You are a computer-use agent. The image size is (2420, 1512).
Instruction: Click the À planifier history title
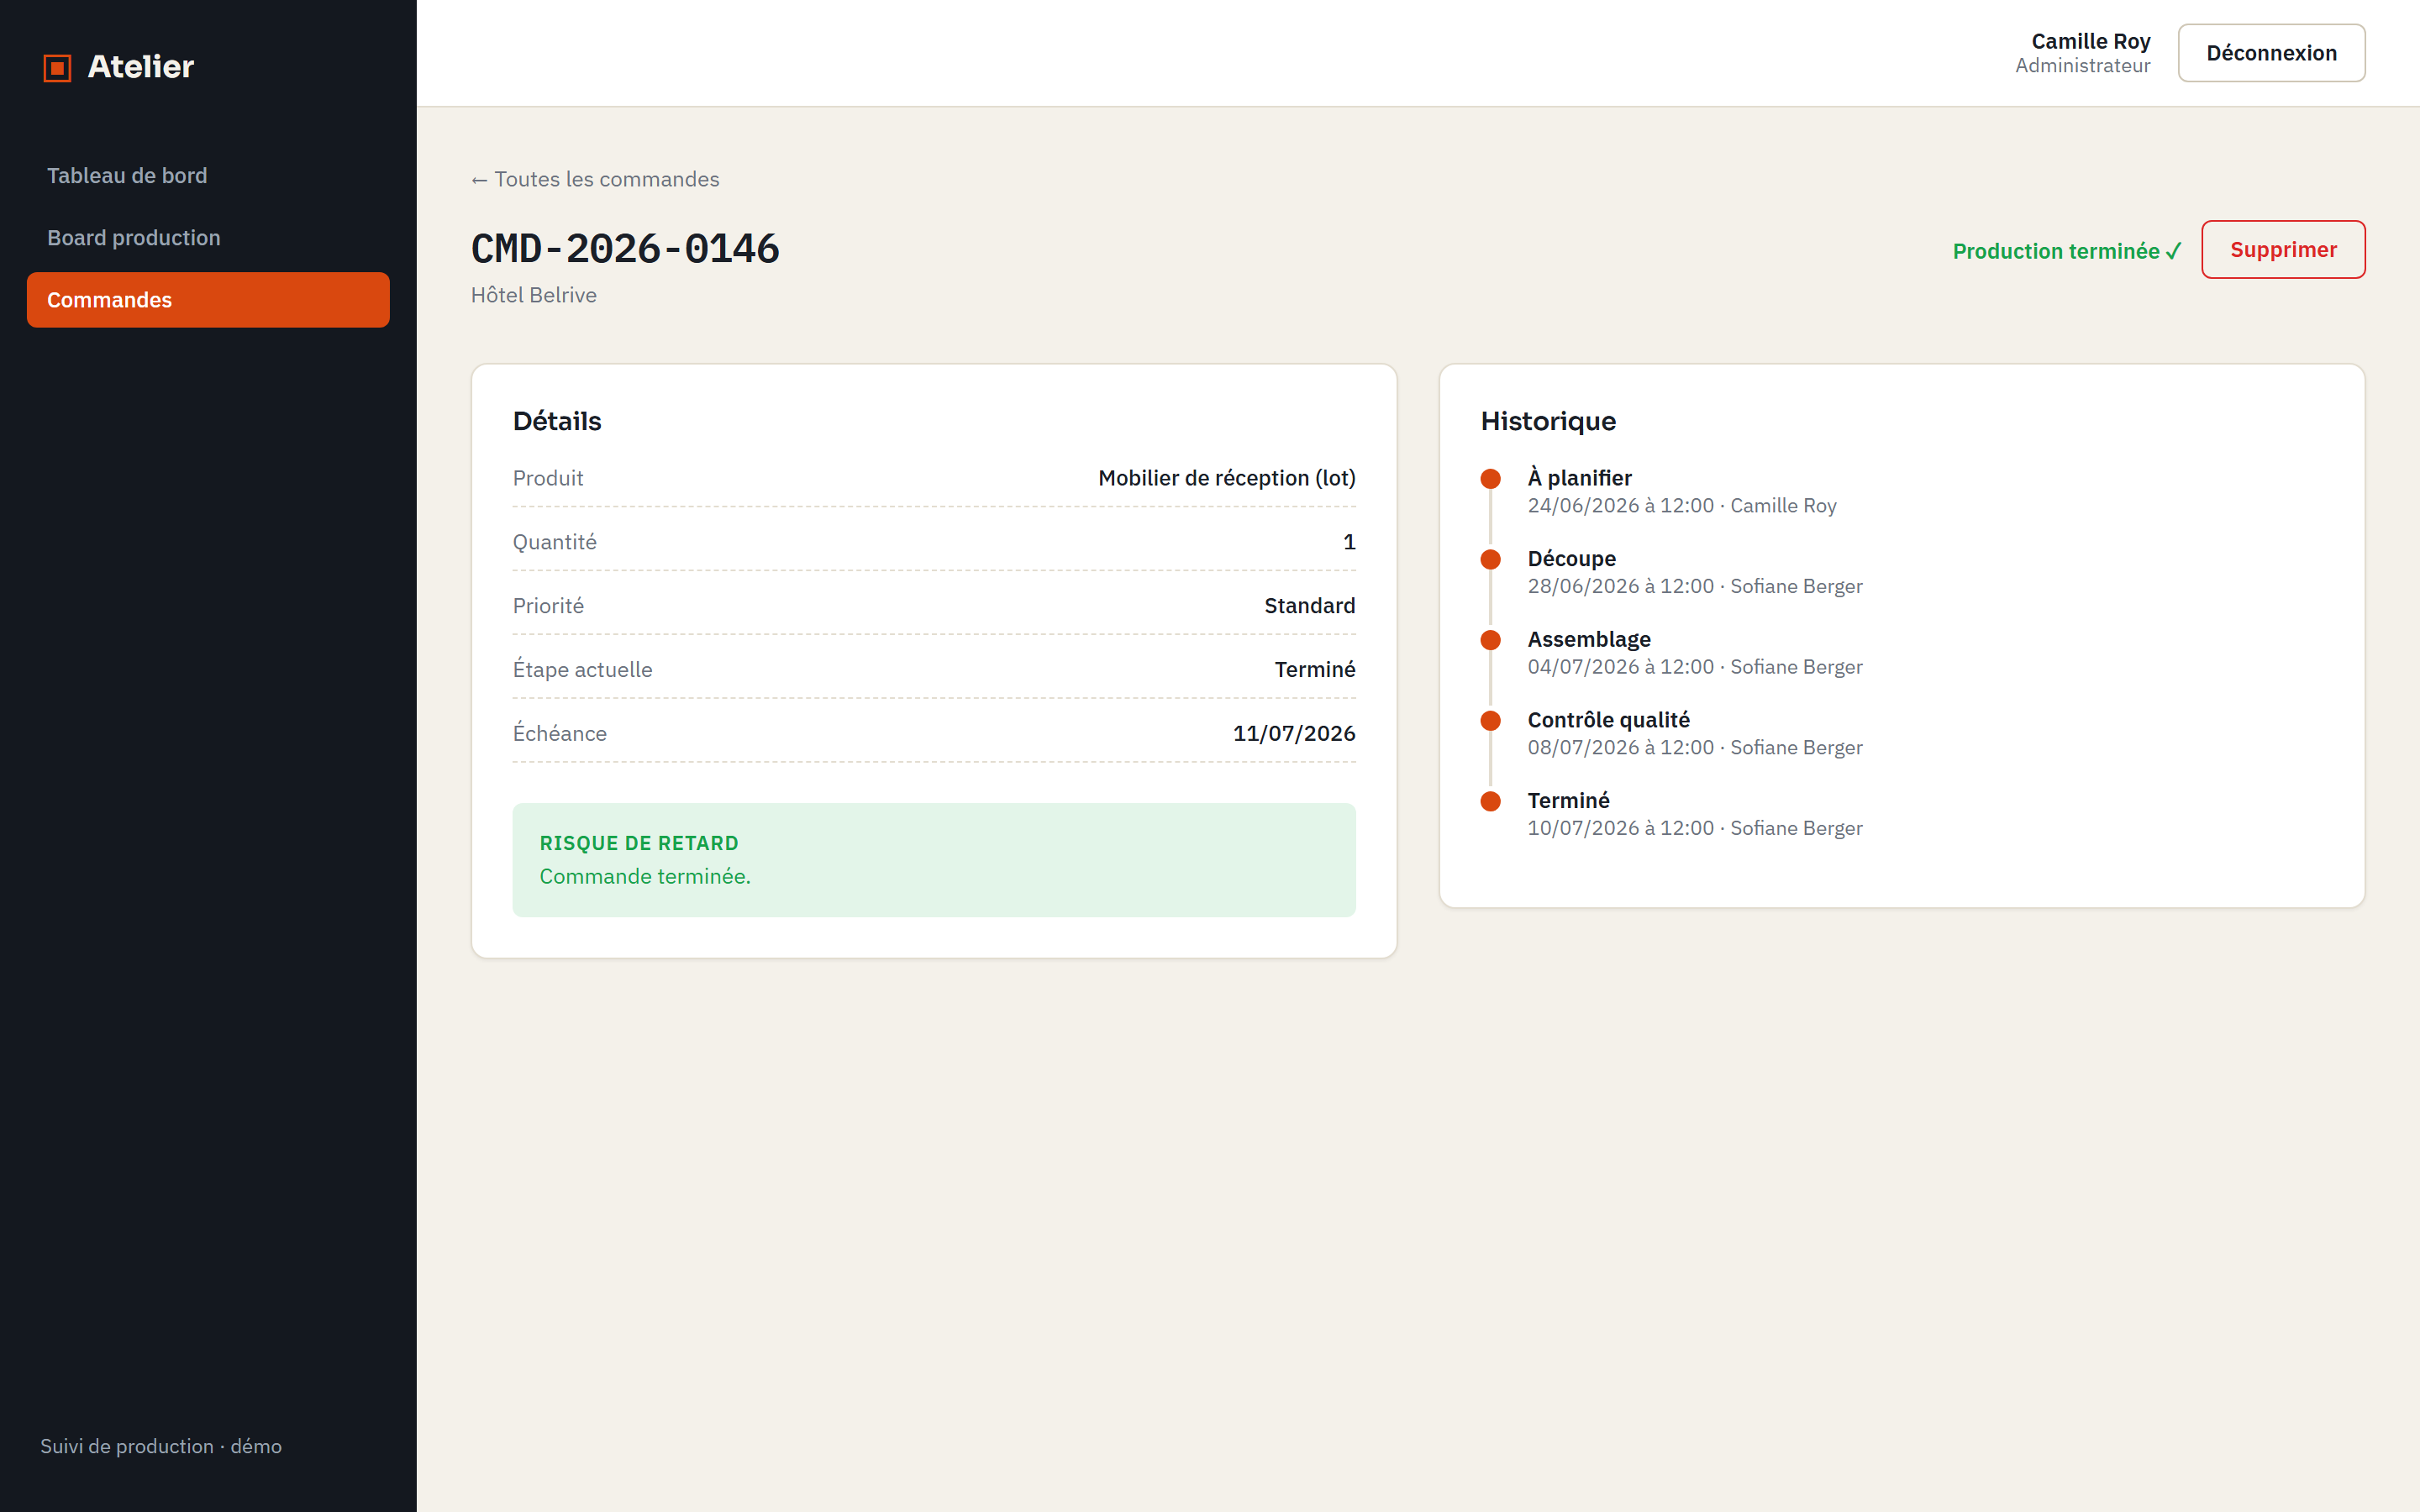[1579, 478]
